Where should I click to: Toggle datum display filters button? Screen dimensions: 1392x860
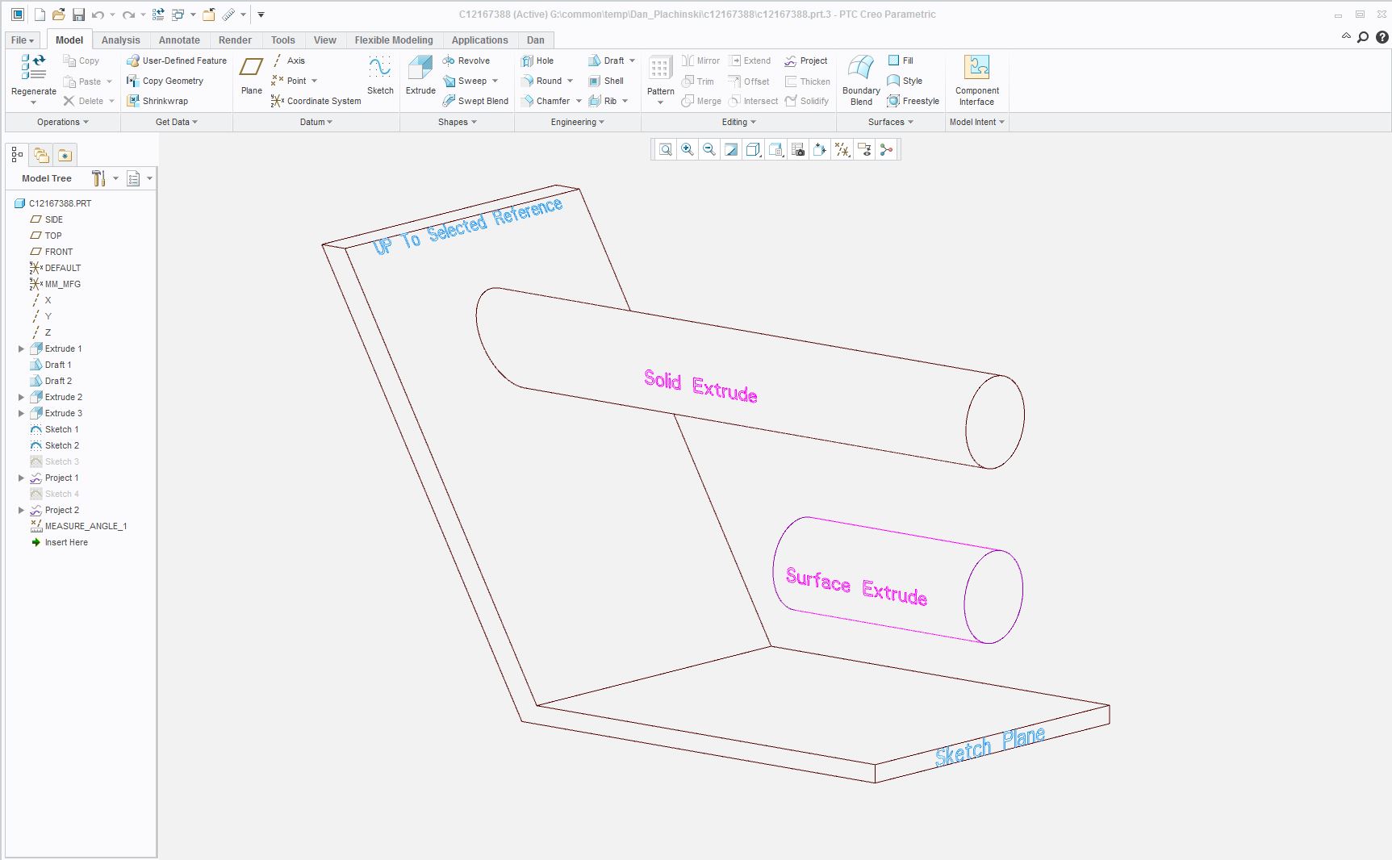(x=842, y=149)
